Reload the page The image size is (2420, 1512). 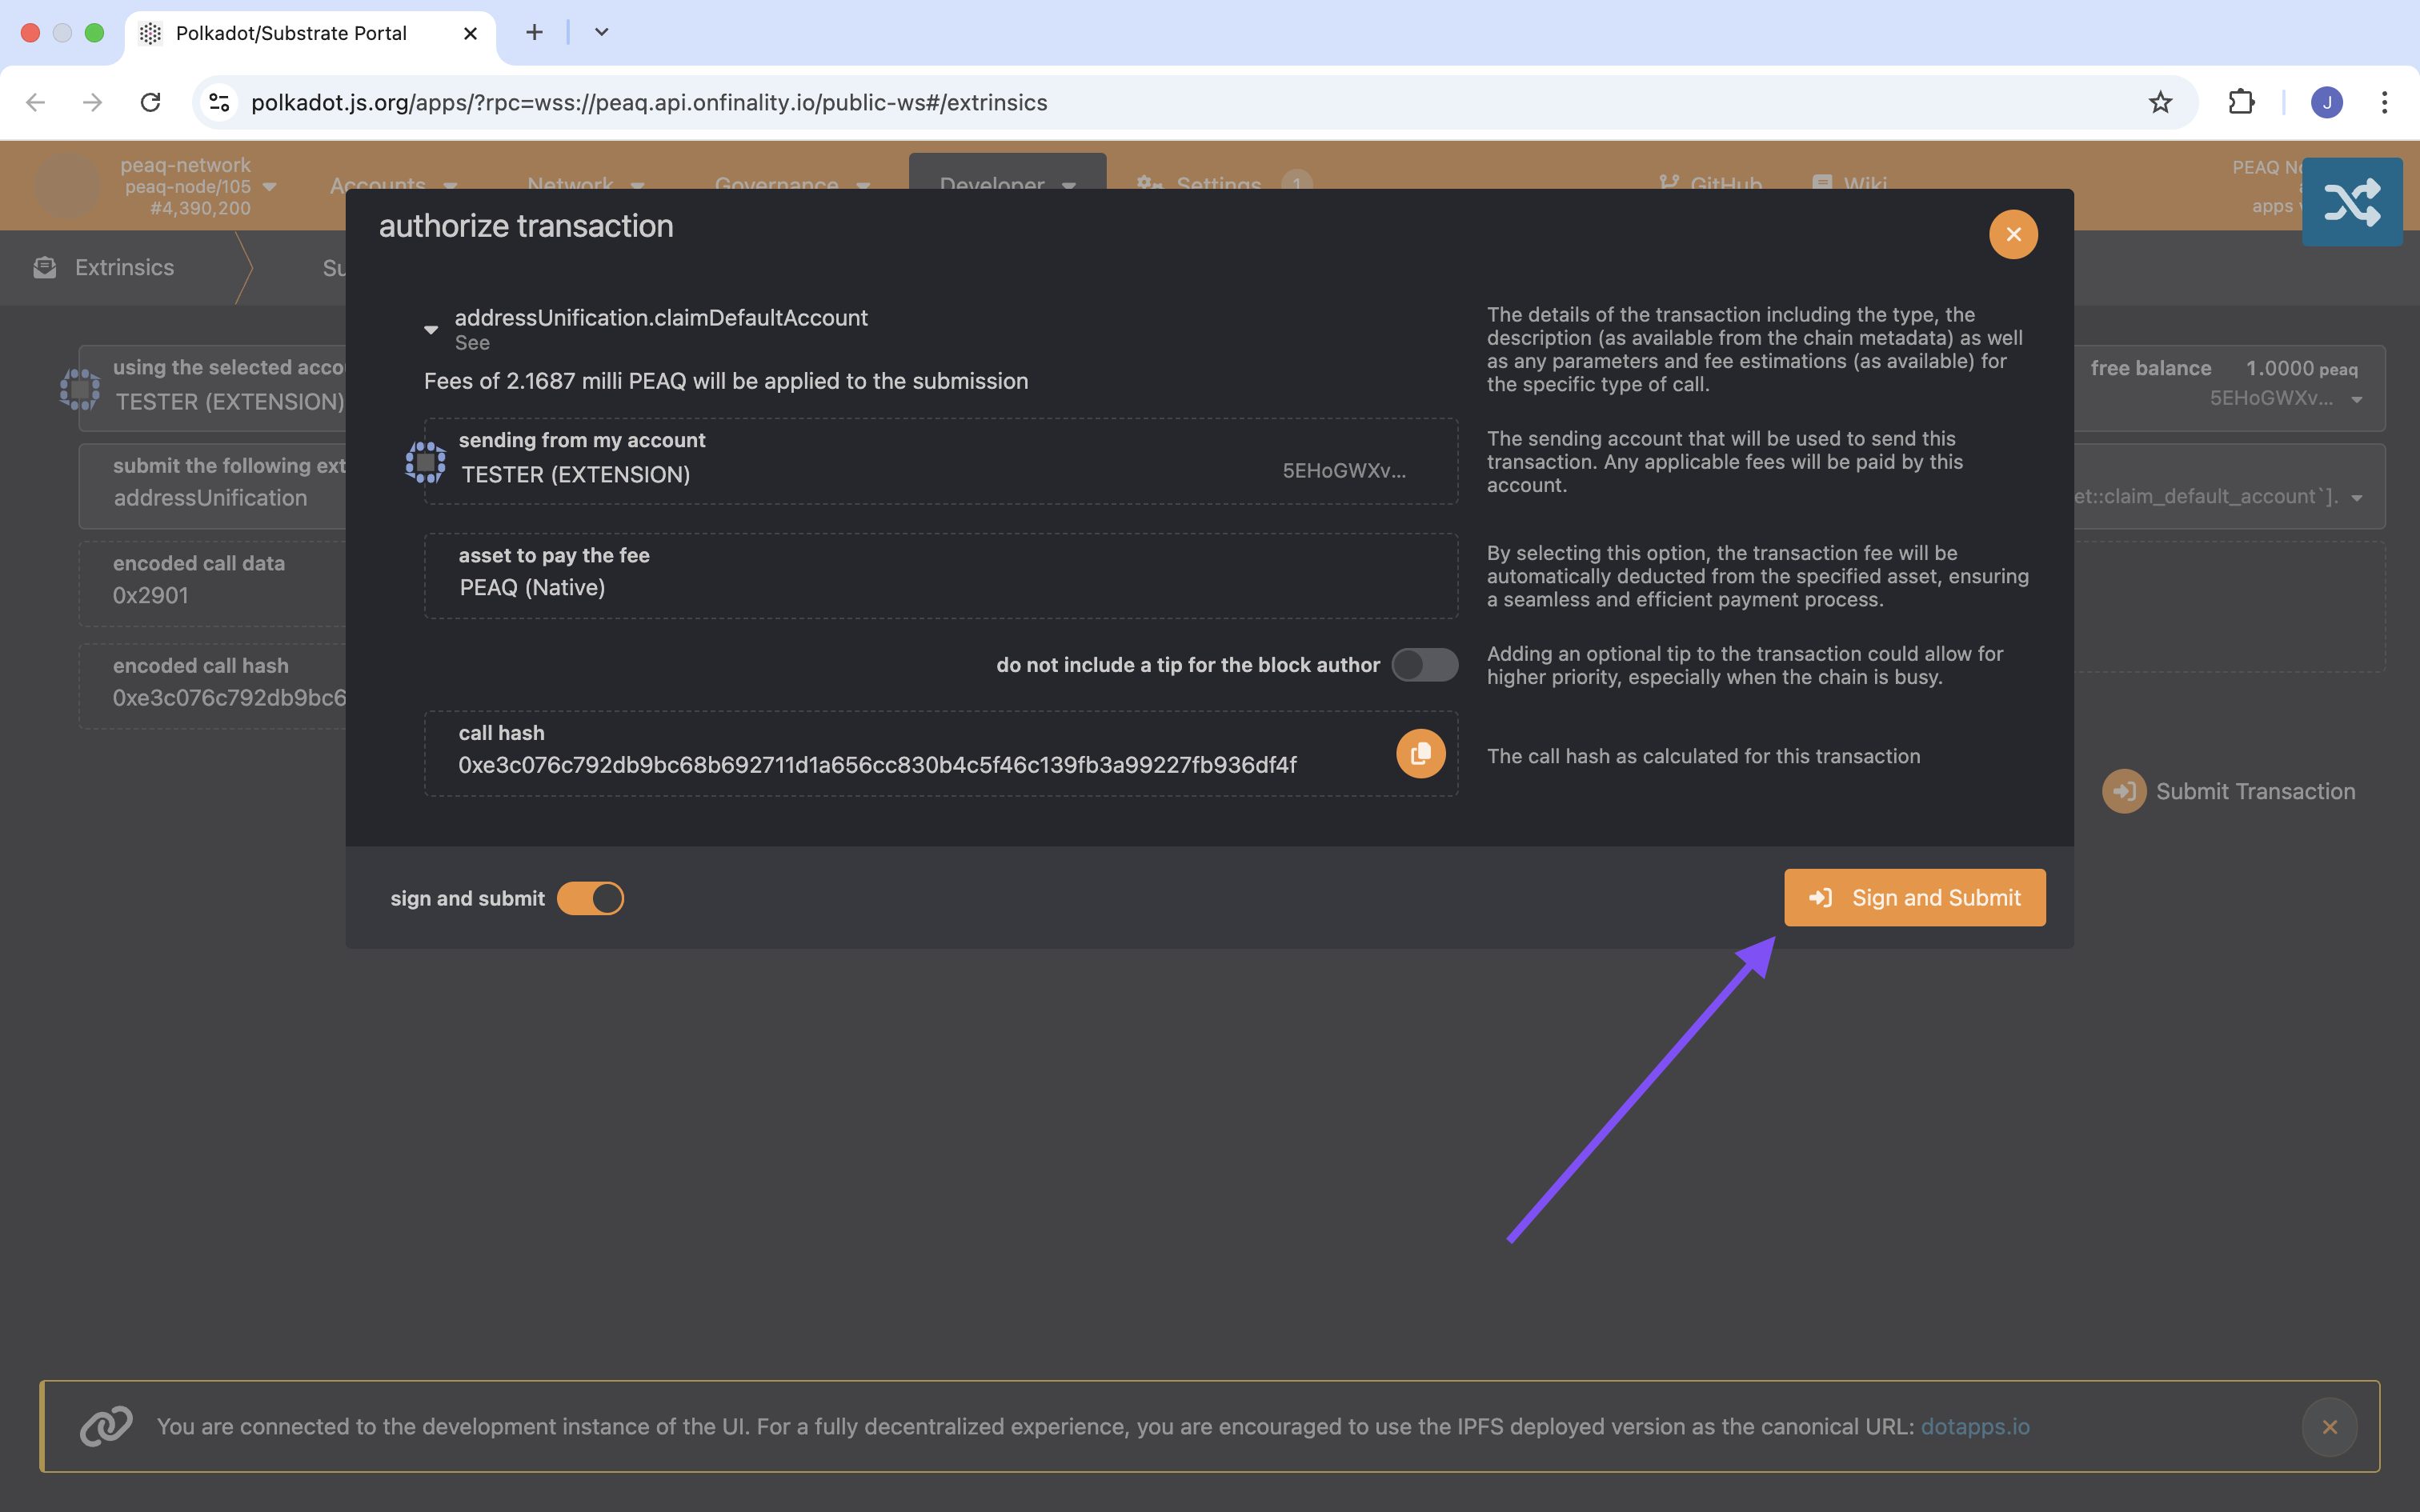(x=150, y=102)
